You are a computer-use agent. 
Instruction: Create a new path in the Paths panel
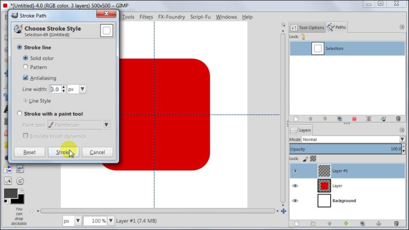coord(296,119)
